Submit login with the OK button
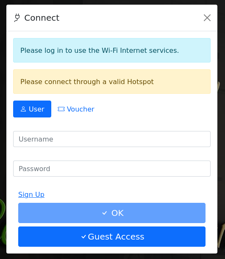 [112, 213]
